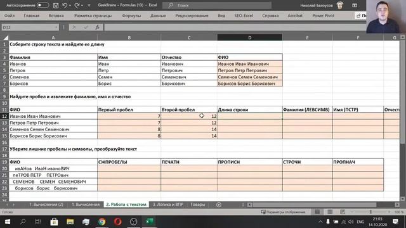Select row 12 header

click(x=4, y=116)
